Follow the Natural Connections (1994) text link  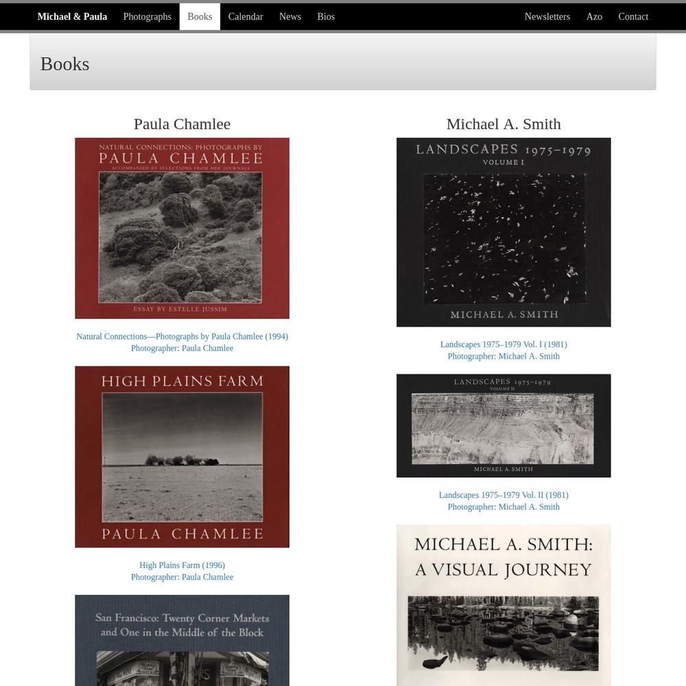pyautogui.click(x=182, y=336)
